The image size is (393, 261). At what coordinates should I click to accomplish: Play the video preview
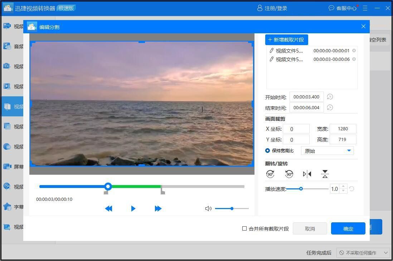(x=133, y=208)
